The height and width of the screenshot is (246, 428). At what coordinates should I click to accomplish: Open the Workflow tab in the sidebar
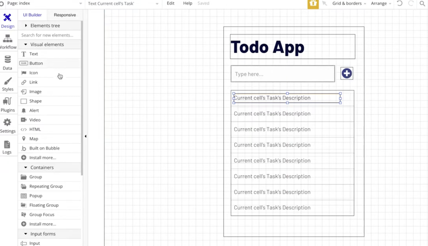pyautogui.click(x=8, y=42)
